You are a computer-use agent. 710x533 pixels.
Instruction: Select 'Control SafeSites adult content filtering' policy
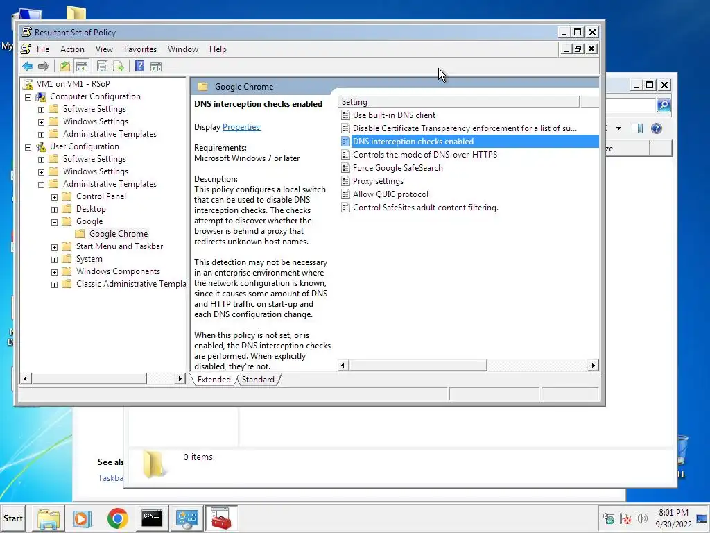426,208
